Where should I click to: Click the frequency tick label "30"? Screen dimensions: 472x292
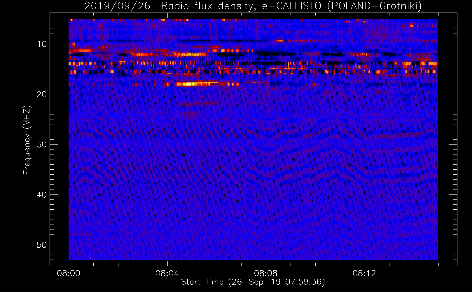coord(42,145)
